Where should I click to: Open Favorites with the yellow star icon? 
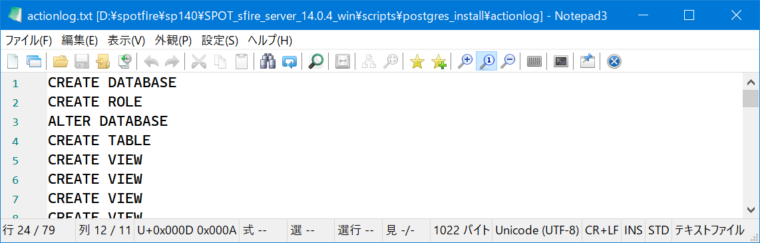[x=417, y=62]
